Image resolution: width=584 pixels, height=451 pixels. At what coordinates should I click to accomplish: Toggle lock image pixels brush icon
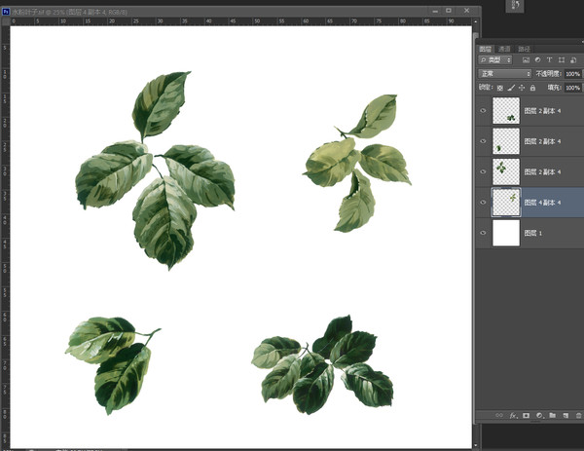coord(511,88)
